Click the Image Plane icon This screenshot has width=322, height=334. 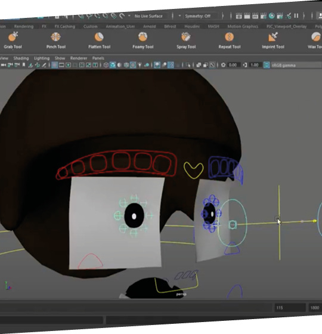tap(30, 65)
